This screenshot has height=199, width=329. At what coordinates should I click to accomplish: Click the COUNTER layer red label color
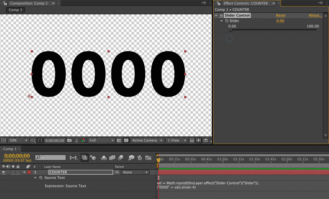click(x=29, y=172)
